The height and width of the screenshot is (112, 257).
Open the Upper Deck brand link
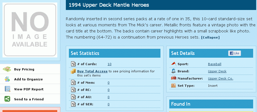[217, 71]
